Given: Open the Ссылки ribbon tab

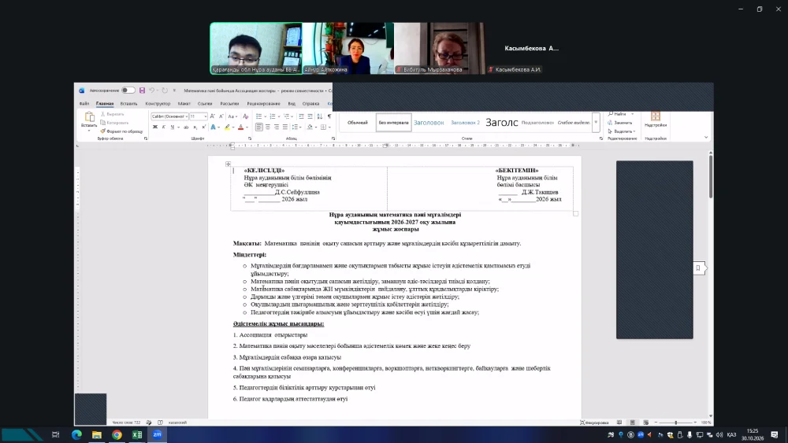Looking at the screenshot, I should point(205,104).
